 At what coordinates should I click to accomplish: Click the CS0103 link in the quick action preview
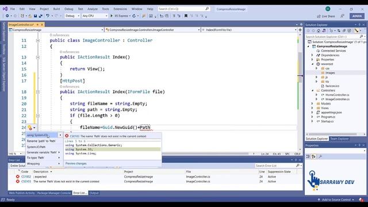(x=75, y=136)
